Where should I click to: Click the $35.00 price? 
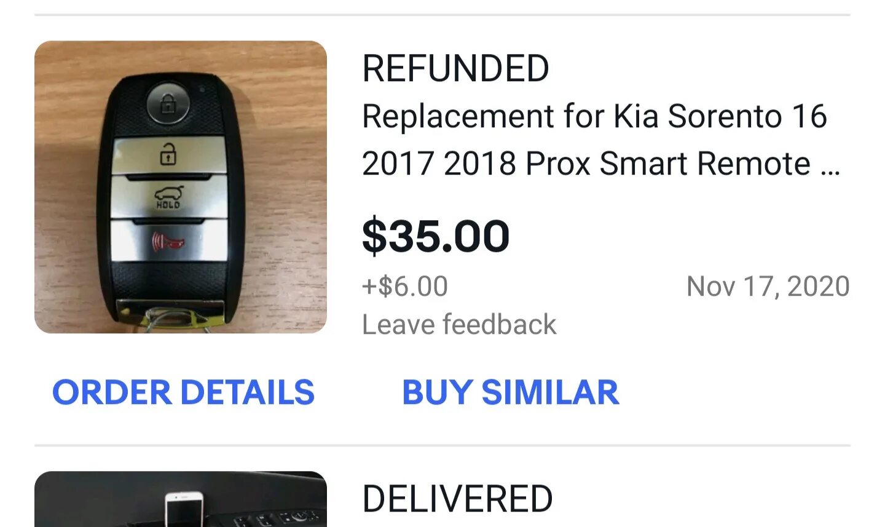click(x=436, y=236)
